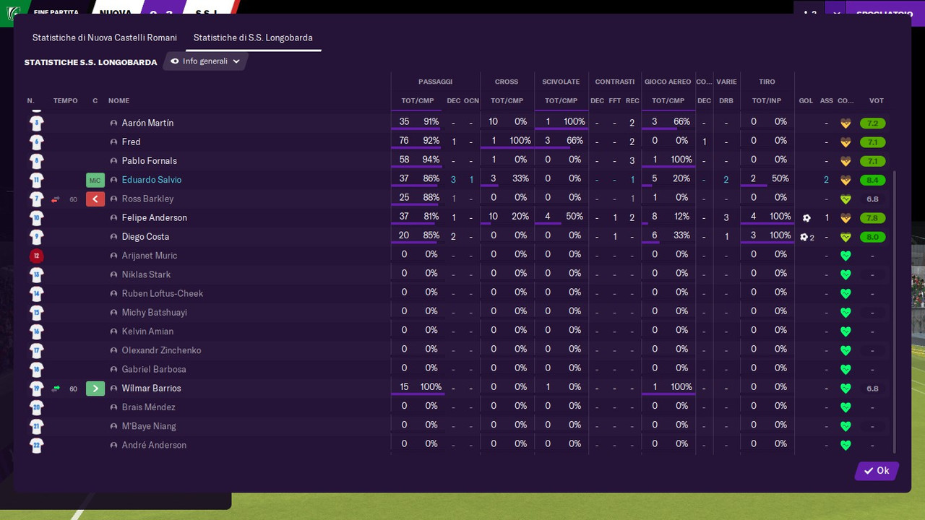Open the Info generali view dropdown
The width and height of the screenshot is (925, 520).
(x=206, y=61)
